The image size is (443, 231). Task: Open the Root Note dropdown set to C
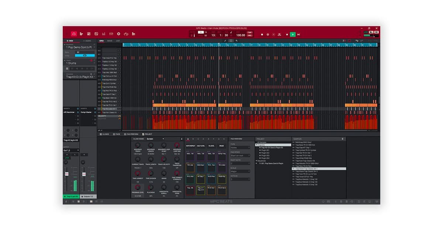pyautogui.click(x=240, y=163)
